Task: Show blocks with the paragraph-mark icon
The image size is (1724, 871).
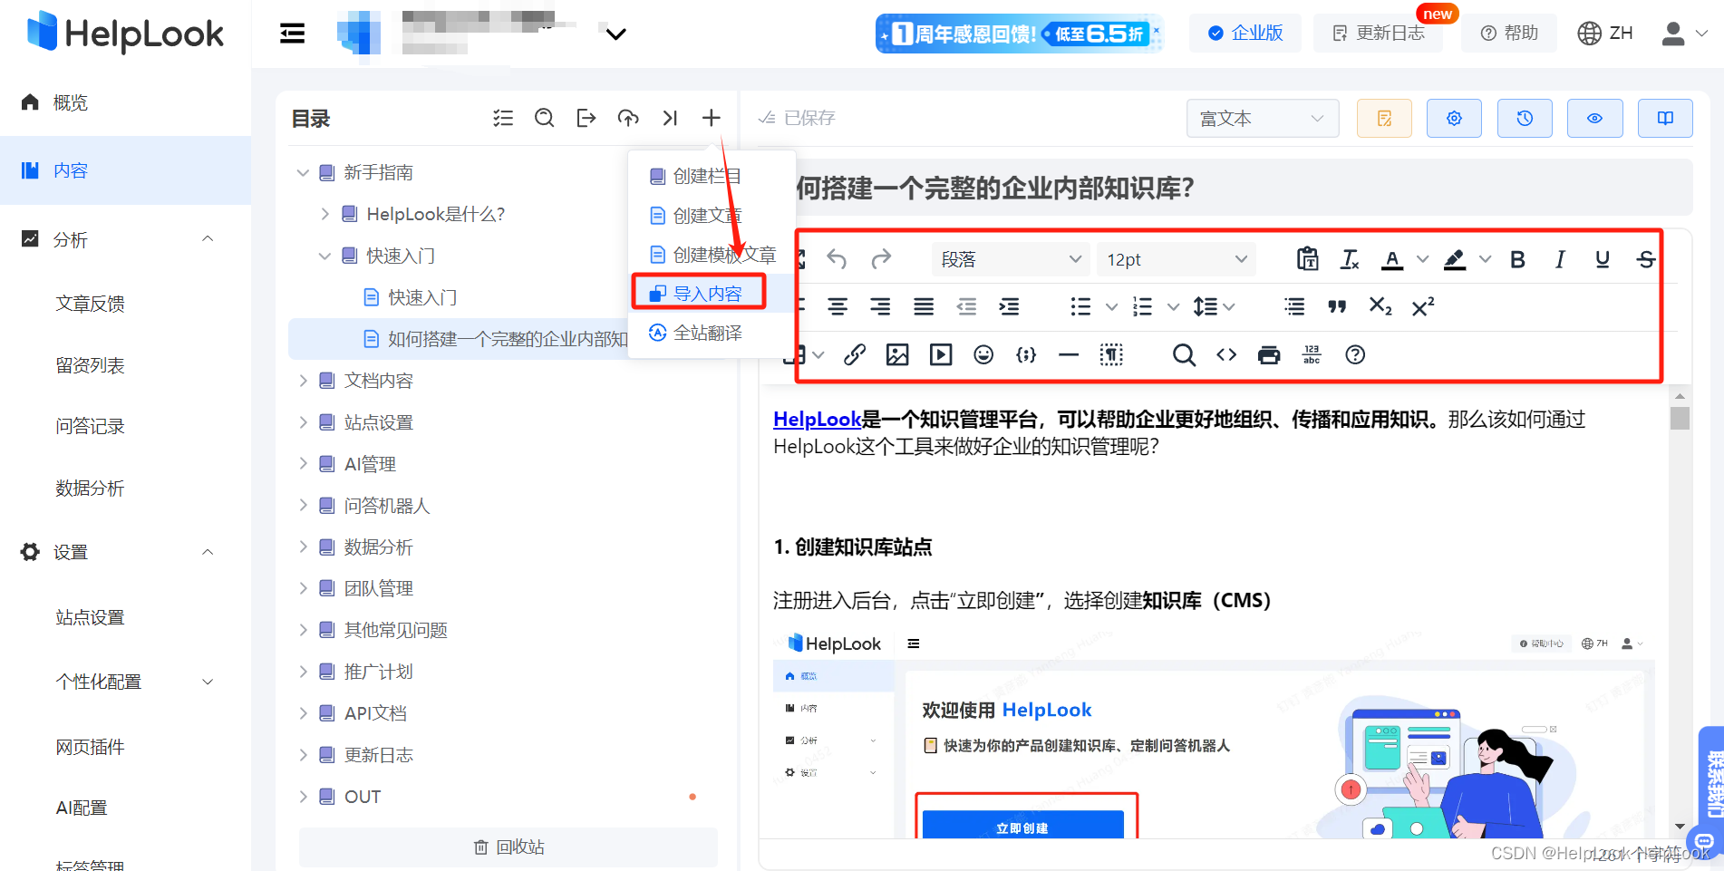Action: [x=1111, y=354]
